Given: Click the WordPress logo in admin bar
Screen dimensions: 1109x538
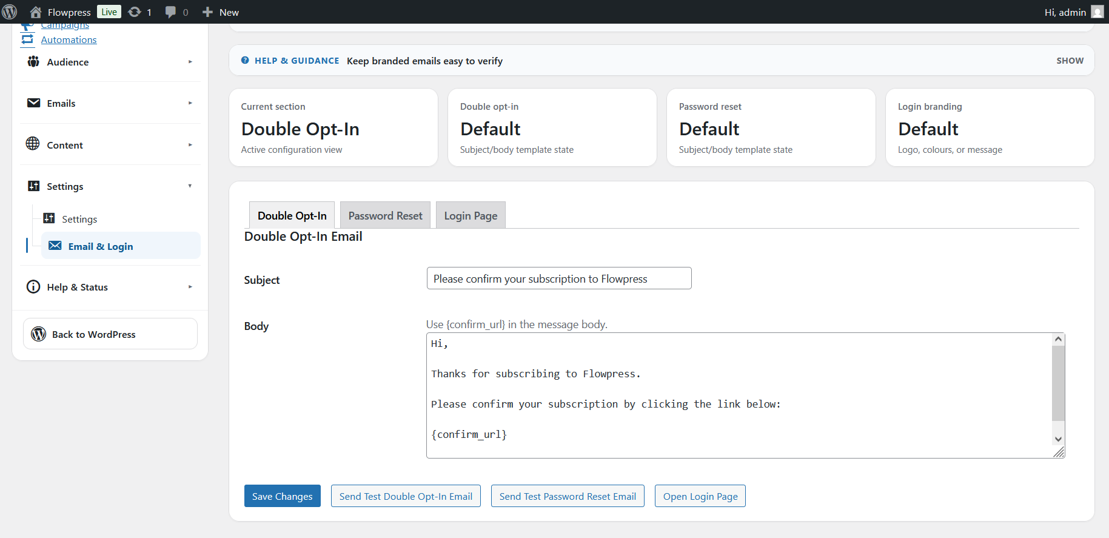Looking at the screenshot, I should 10,12.
